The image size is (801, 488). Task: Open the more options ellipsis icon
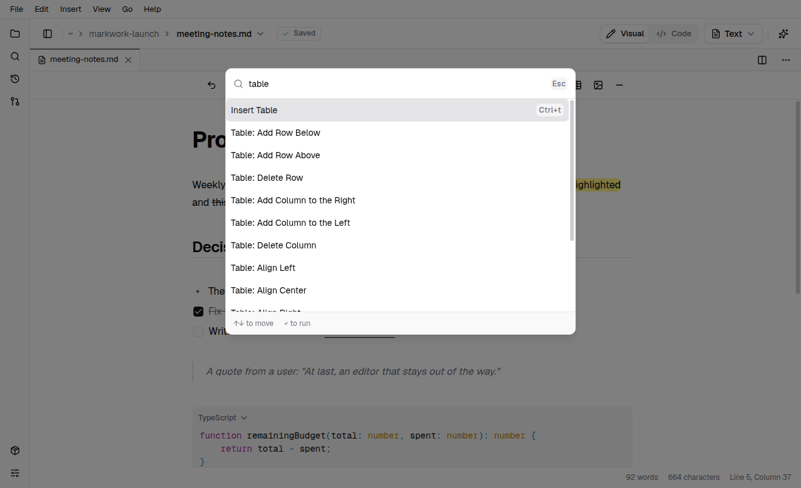(786, 60)
